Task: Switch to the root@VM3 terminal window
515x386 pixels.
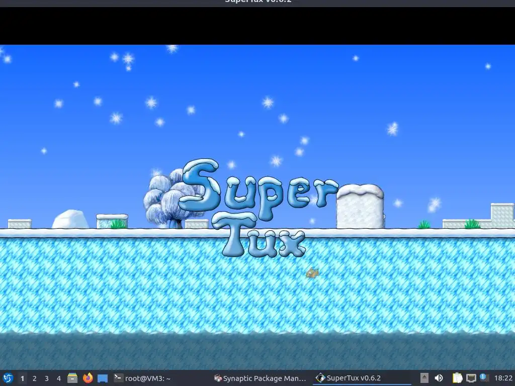Action: (x=161, y=378)
